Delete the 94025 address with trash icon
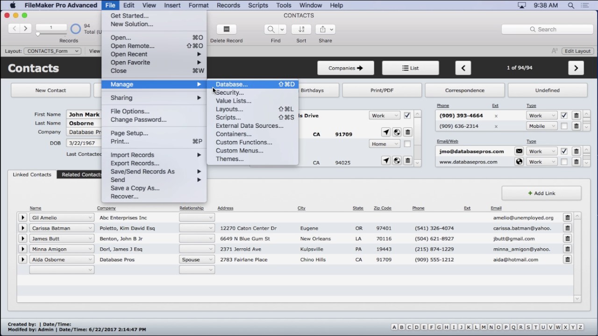 (408, 161)
